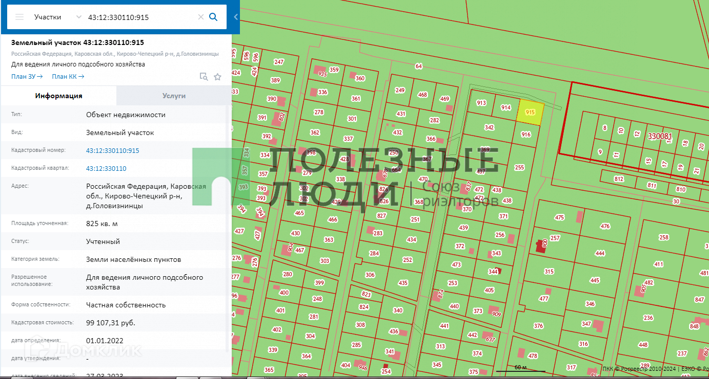Screen dimensions: 709x379
Task: Select the text Земли населённых пунктов
Action: tap(133, 259)
